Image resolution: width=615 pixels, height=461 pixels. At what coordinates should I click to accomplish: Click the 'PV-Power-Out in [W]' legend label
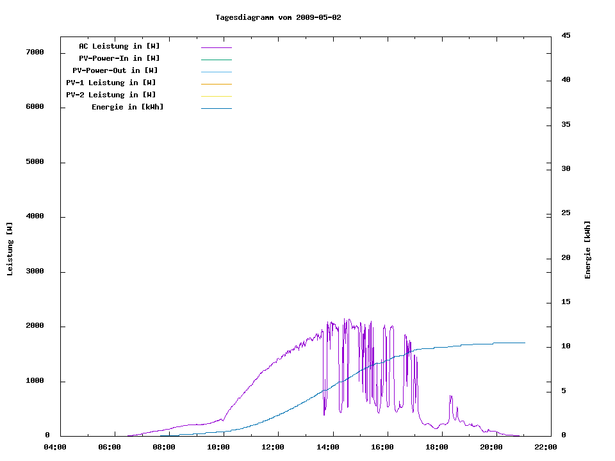115,70
